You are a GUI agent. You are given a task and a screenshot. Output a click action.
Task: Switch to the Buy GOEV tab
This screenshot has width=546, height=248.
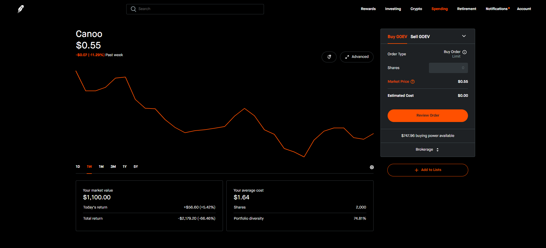(x=397, y=37)
